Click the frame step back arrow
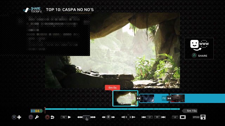The height and width of the screenshot is (126, 225). 123,117
